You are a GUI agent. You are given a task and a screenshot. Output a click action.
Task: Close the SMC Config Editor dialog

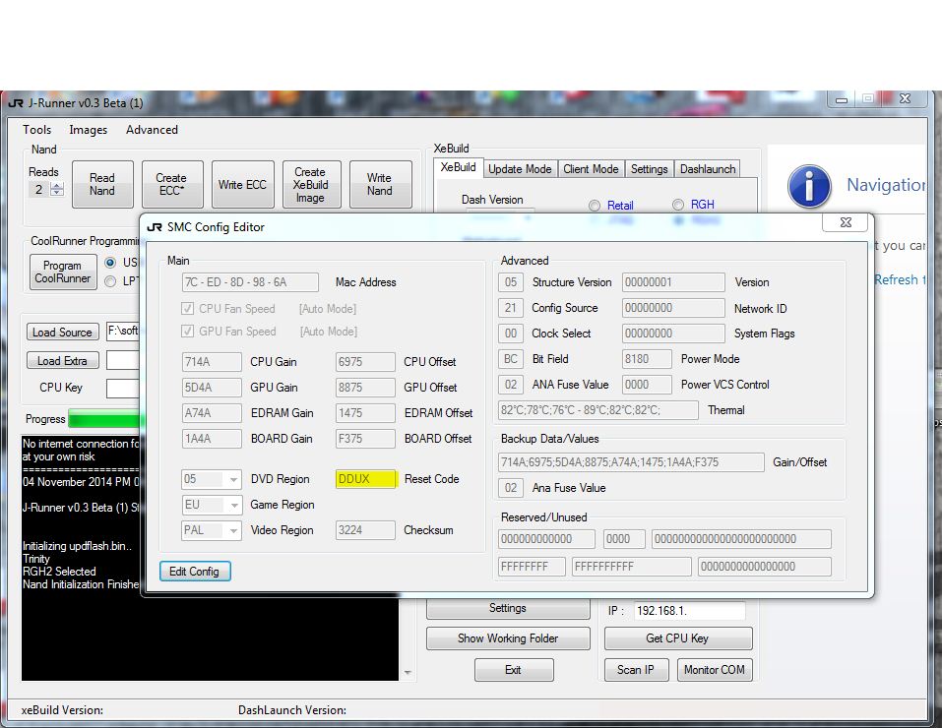(x=846, y=222)
